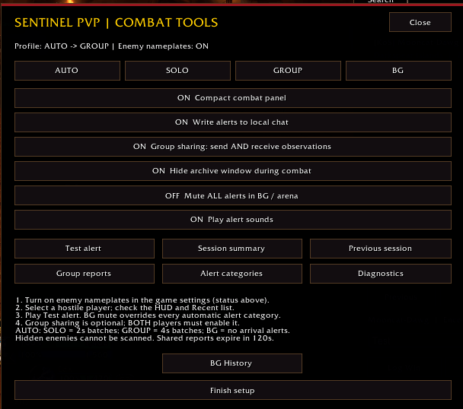Click 'Play Test alert. BG mute overrides' line
This screenshot has width=463, height=409.
[x=148, y=315]
